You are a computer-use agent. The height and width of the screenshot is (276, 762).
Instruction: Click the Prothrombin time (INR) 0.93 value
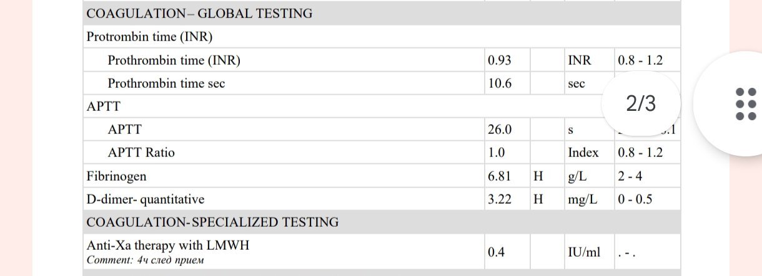[500, 60]
